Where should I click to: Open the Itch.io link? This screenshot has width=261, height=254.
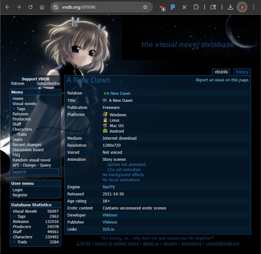108,229
